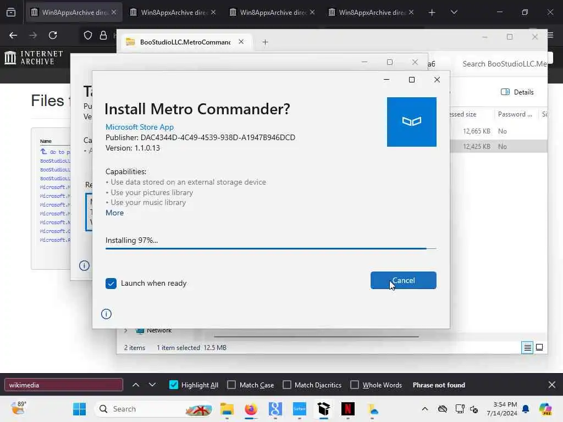The height and width of the screenshot is (422, 563).
Task: Expand the Network tree node
Action: point(126,330)
